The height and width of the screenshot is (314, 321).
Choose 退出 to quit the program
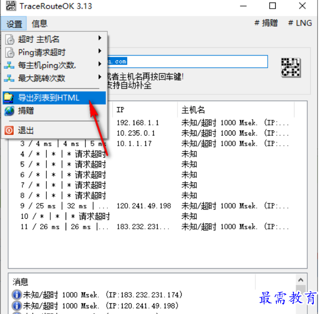coord(54,130)
